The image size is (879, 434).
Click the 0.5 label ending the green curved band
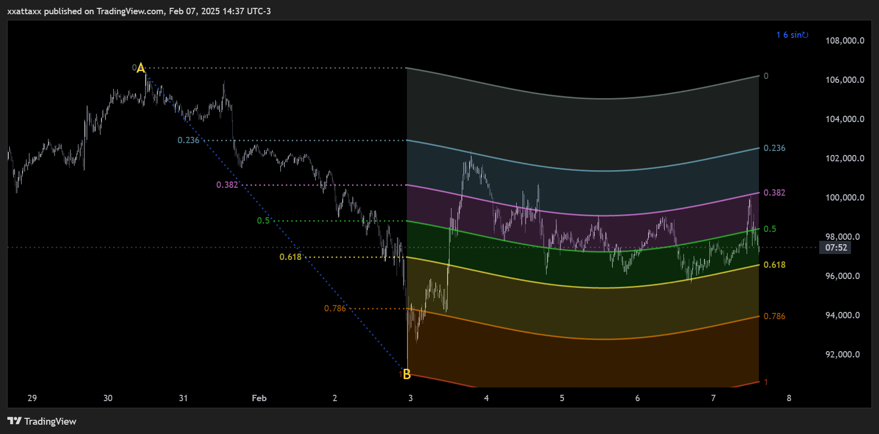click(x=770, y=229)
